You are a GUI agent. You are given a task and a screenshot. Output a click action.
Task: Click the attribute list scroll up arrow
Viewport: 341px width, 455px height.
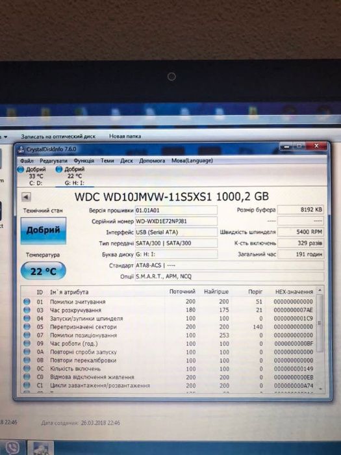(320, 290)
